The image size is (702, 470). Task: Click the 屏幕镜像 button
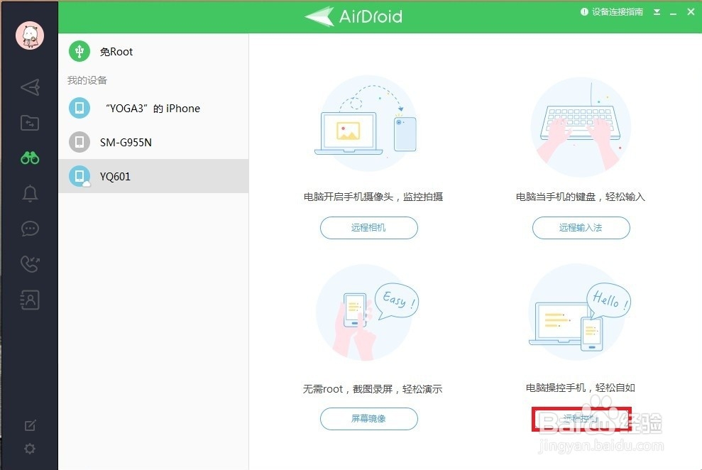(369, 418)
